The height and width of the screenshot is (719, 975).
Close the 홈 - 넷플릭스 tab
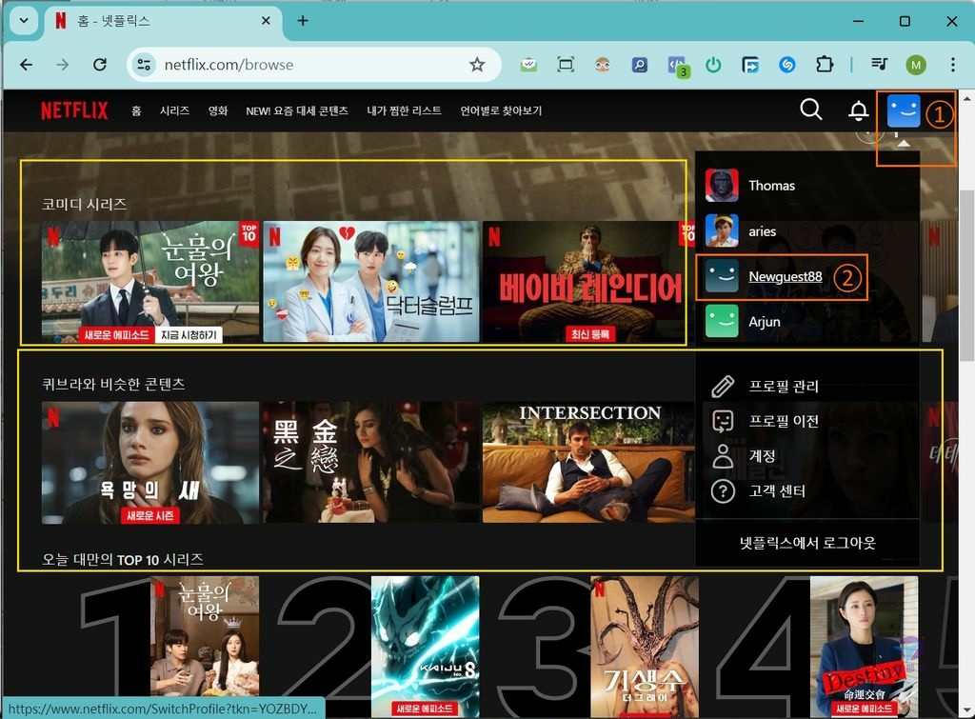click(x=266, y=21)
